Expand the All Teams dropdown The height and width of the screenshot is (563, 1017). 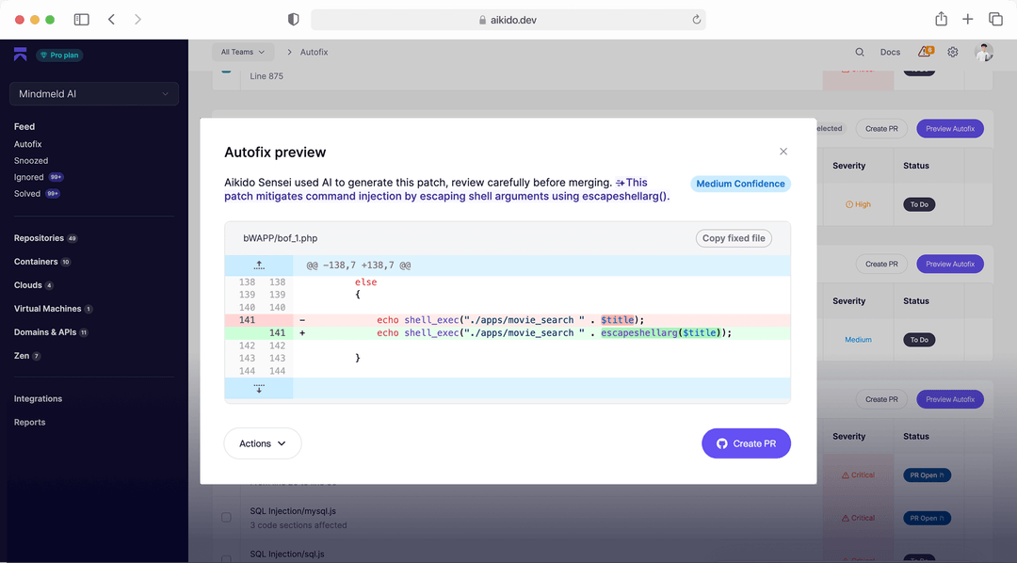[x=243, y=52]
